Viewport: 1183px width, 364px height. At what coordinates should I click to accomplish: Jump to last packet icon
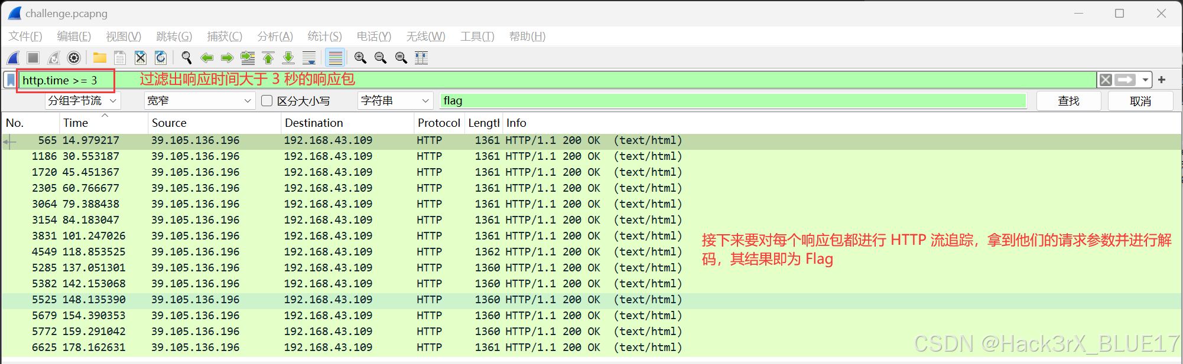[288, 58]
